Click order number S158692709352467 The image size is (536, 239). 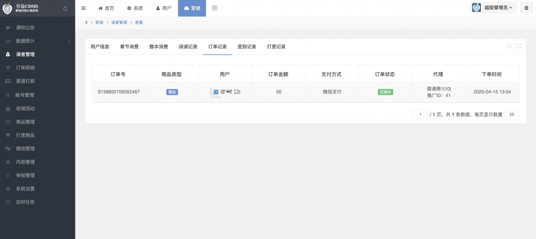tap(118, 92)
